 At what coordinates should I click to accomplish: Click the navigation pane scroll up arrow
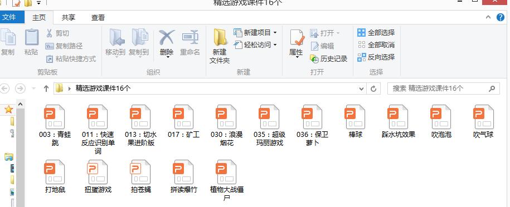20,105
